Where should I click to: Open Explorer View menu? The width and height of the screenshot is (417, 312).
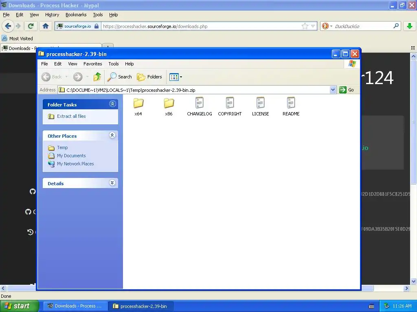(72, 64)
